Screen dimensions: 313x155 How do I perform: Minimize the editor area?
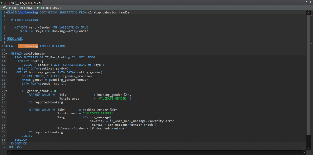point(307,2)
